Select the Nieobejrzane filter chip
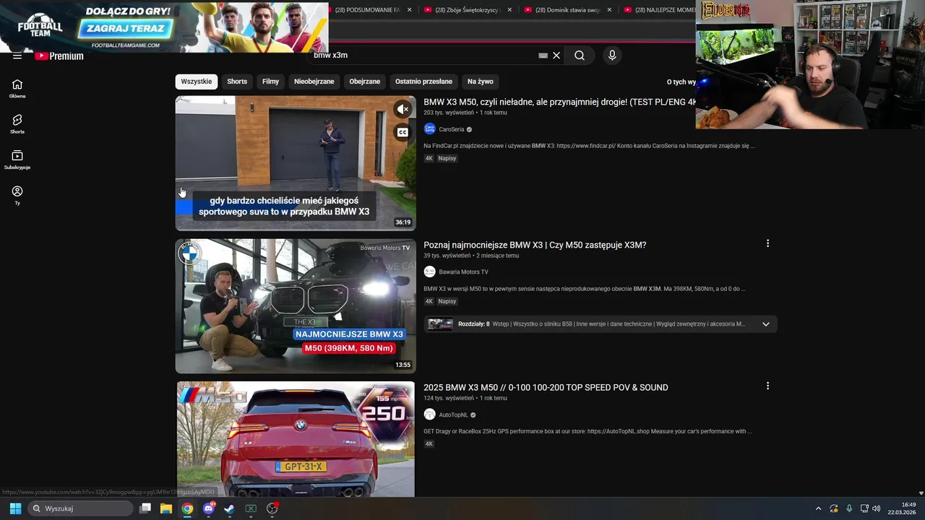The image size is (925, 520). [x=314, y=82]
